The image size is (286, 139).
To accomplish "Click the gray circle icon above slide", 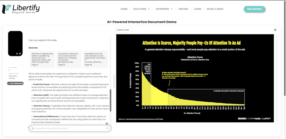I will click(275, 30).
